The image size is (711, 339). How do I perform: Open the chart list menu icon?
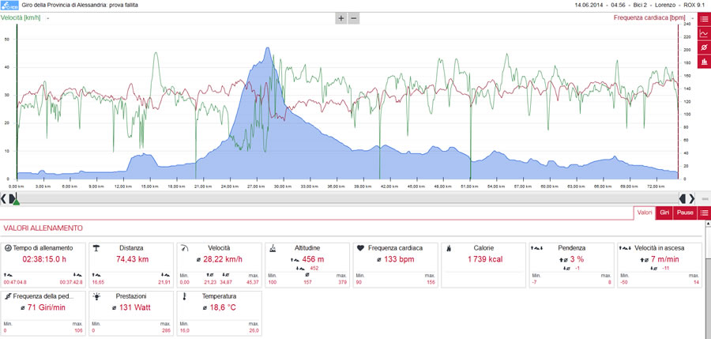704,19
